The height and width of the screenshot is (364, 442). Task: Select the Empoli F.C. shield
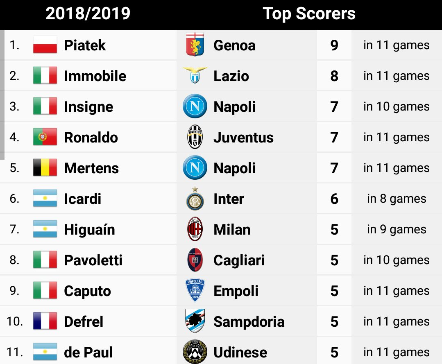coord(195,290)
